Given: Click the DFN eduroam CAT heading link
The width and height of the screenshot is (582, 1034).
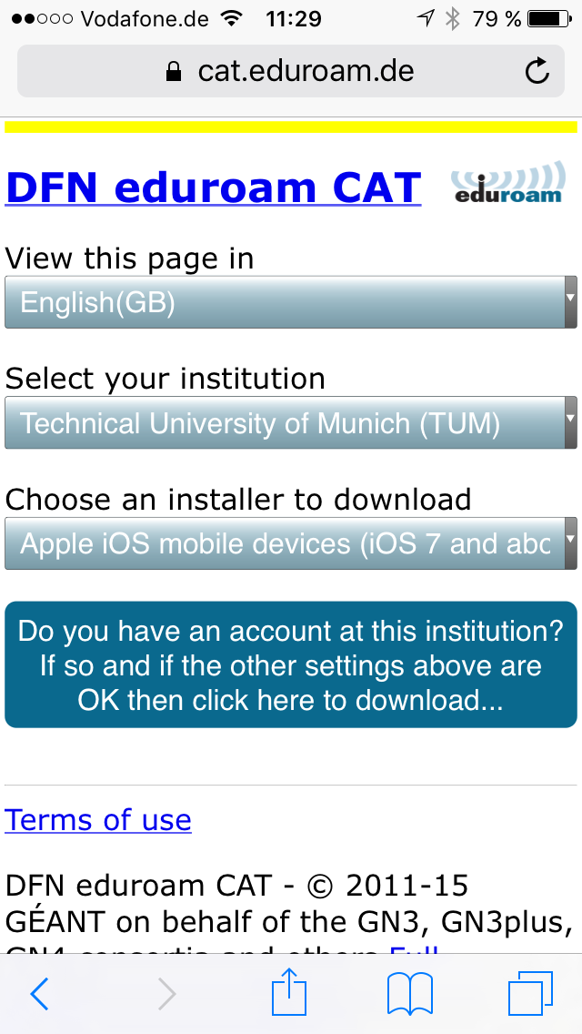Looking at the screenshot, I should tap(214, 188).
